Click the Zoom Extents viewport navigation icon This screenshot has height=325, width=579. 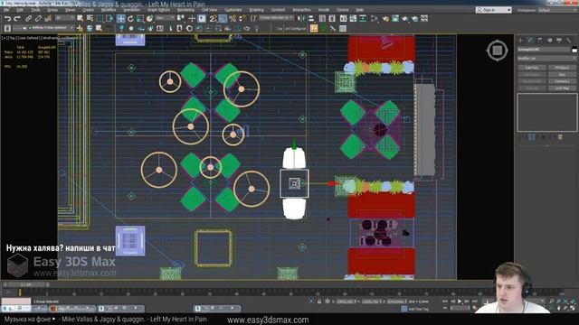pyautogui.click(x=565, y=302)
